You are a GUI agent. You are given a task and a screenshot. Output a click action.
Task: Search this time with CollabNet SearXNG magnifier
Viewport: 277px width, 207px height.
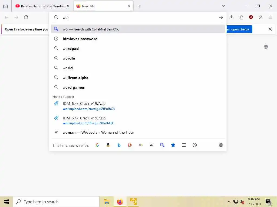[x=162, y=145]
